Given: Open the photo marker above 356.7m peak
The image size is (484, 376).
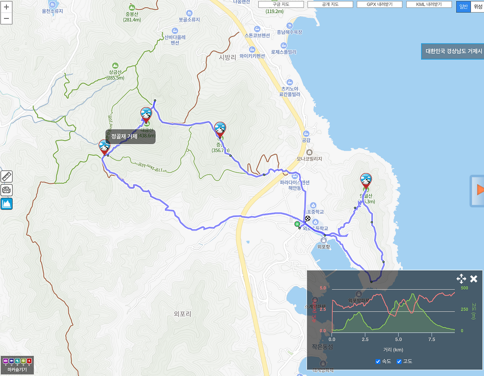Looking at the screenshot, I should pyautogui.click(x=220, y=129).
